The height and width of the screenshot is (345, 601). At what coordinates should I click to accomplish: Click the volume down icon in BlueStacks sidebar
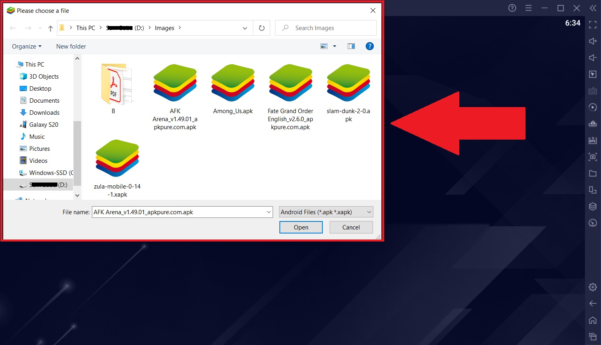(x=593, y=58)
